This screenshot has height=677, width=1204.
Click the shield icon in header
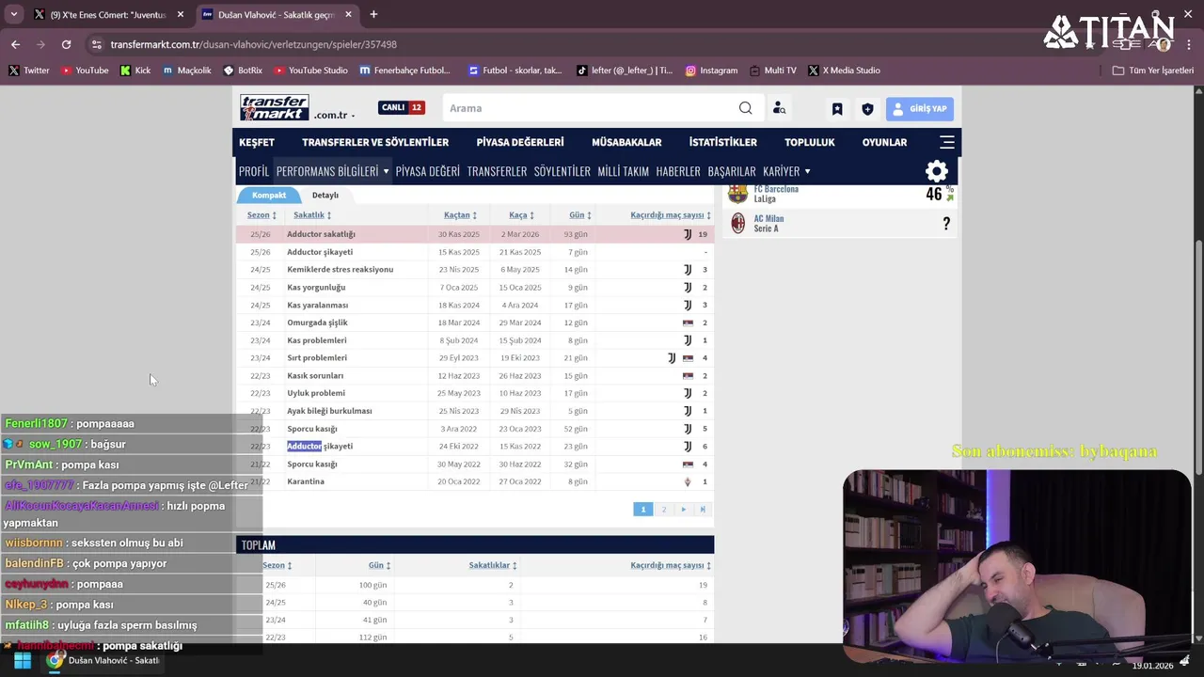coord(867,109)
